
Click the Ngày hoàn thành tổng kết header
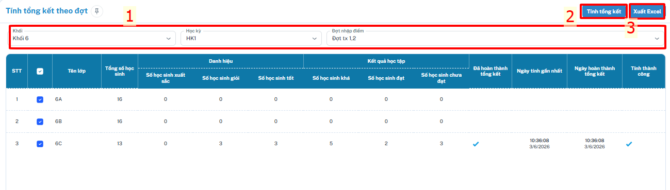click(595, 71)
